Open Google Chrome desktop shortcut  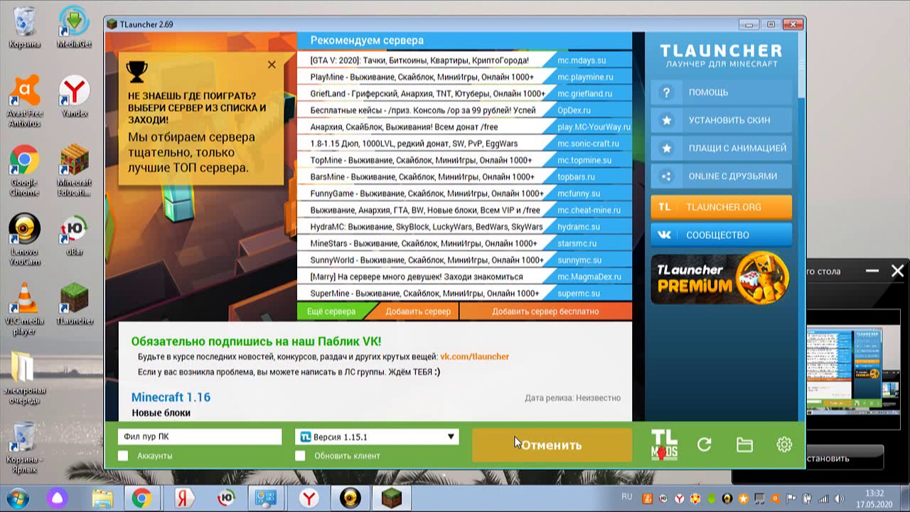[24, 171]
